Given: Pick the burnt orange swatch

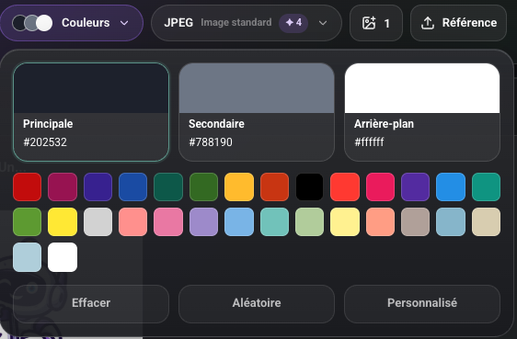Looking at the screenshot, I should pyautogui.click(x=274, y=186).
